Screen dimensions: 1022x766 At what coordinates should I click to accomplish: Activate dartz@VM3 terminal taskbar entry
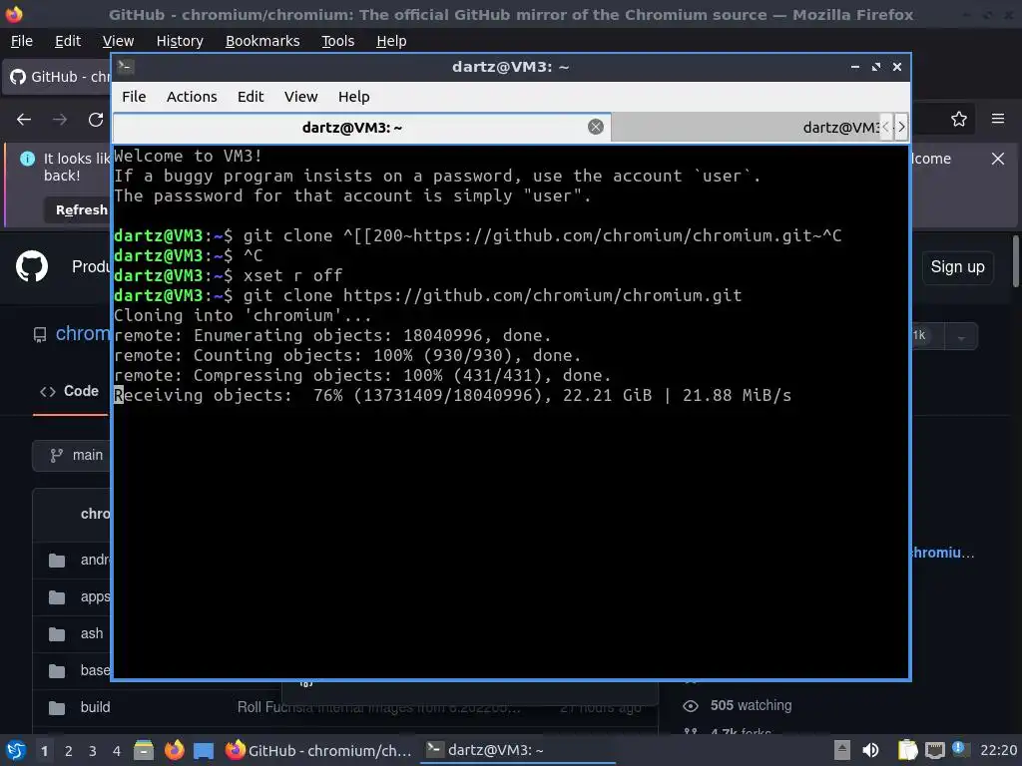(x=518, y=750)
